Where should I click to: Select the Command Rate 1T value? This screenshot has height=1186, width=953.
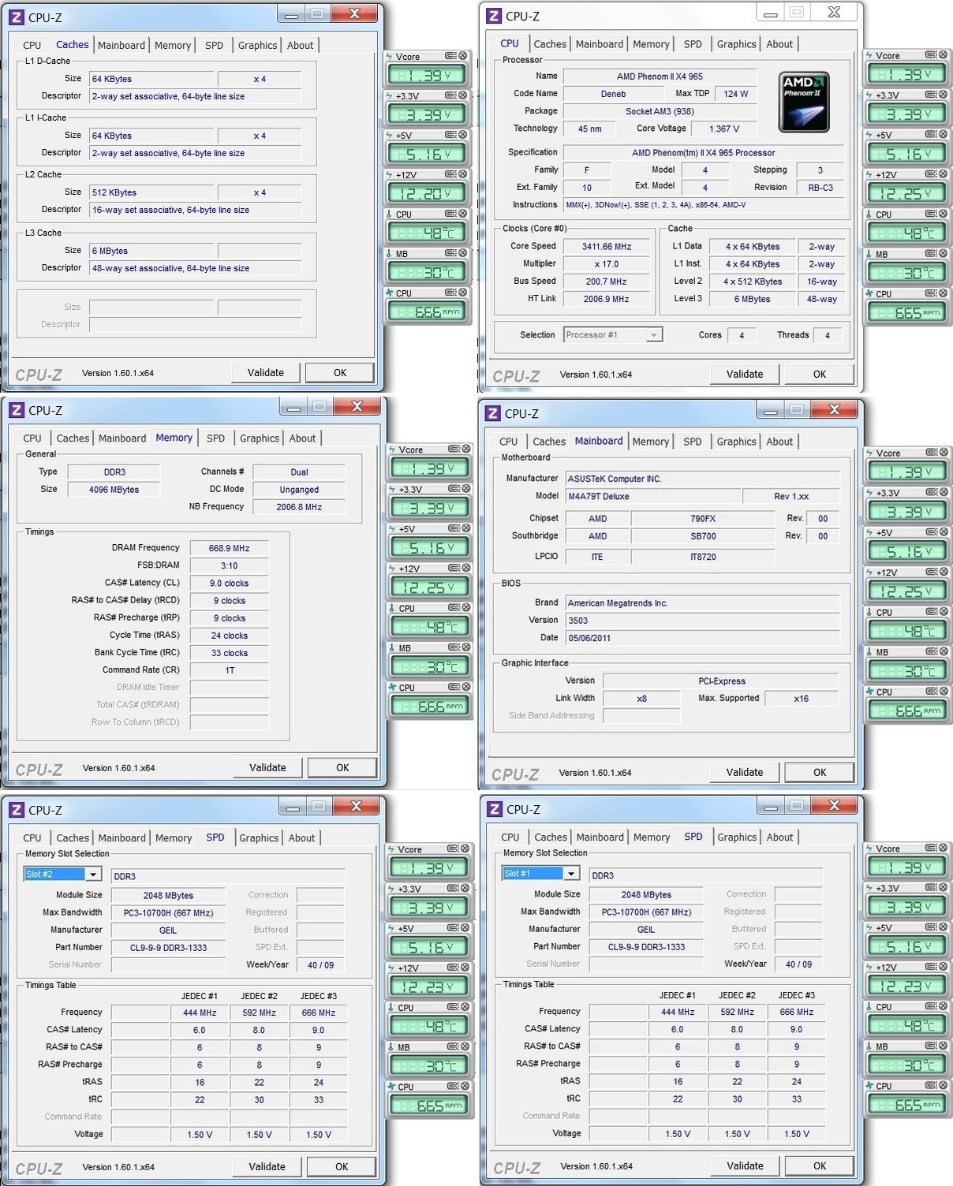tap(229, 671)
